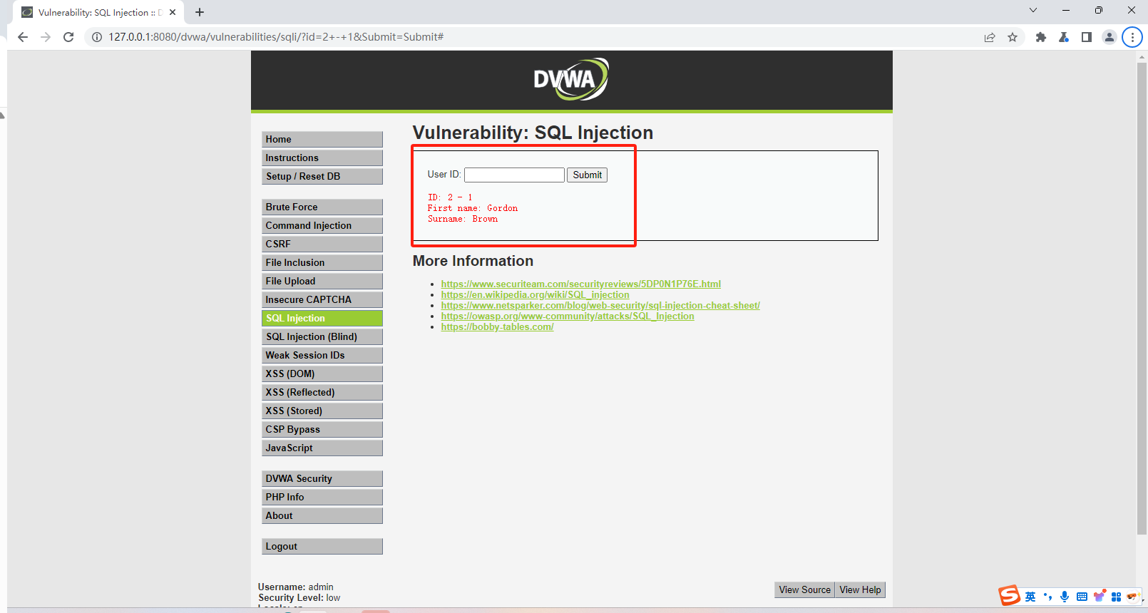Go to Brute Force vulnerability

[x=322, y=207]
